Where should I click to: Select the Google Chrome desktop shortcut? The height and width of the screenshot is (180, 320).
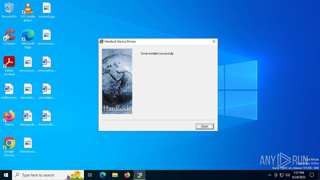coord(9,147)
